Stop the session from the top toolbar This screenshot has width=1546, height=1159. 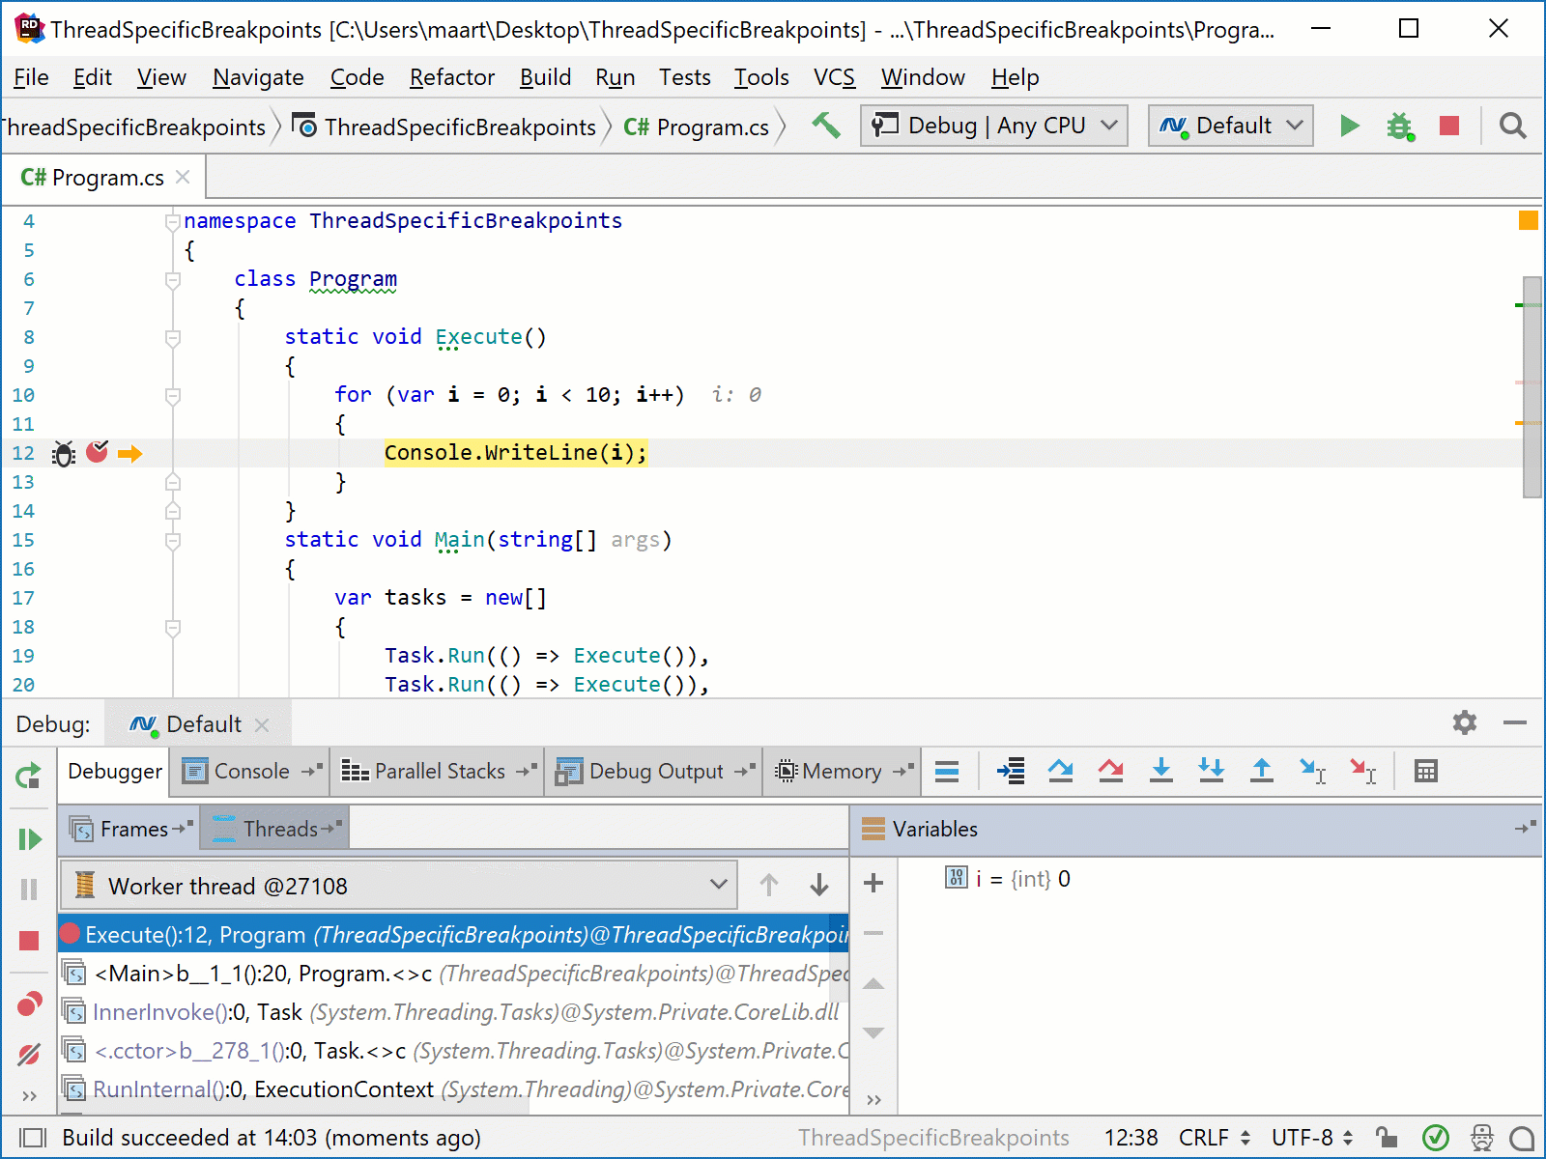point(1448,126)
